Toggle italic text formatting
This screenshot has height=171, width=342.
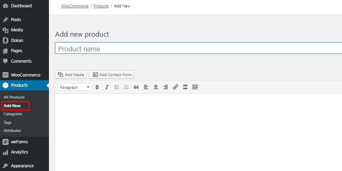pyautogui.click(x=107, y=87)
